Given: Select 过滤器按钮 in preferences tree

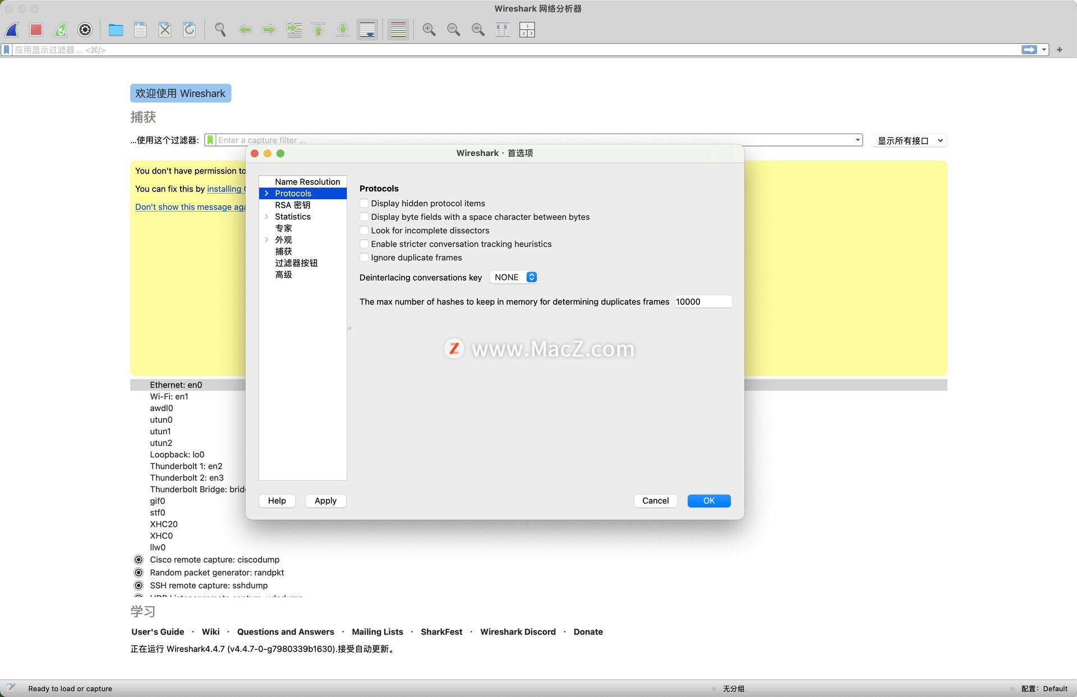Looking at the screenshot, I should coord(296,263).
